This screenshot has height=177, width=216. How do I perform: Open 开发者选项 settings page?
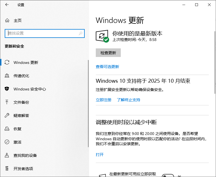click(23, 169)
